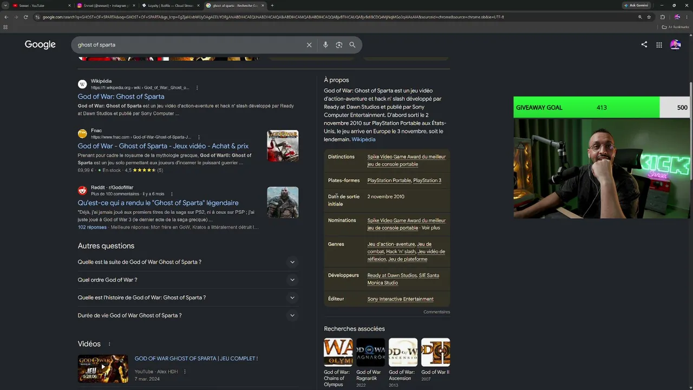
Task: Click "Voir plus" in the Nominations row
Action: pos(431,228)
